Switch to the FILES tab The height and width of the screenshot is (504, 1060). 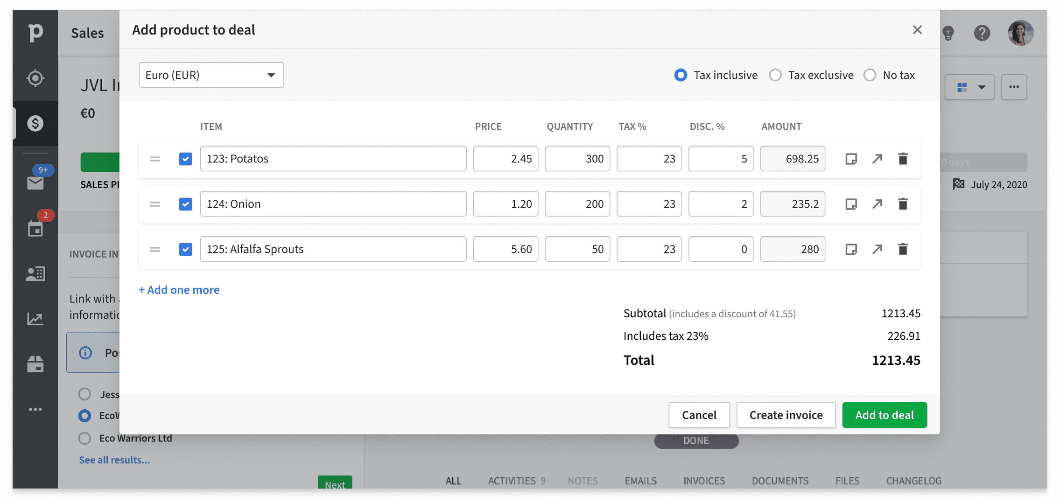(x=847, y=481)
